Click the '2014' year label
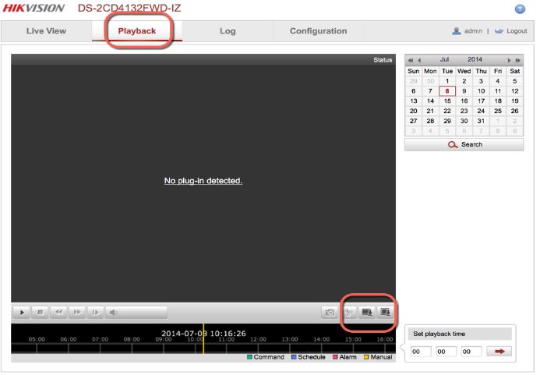Screen dimensions: 540x375 click(x=475, y=59)
